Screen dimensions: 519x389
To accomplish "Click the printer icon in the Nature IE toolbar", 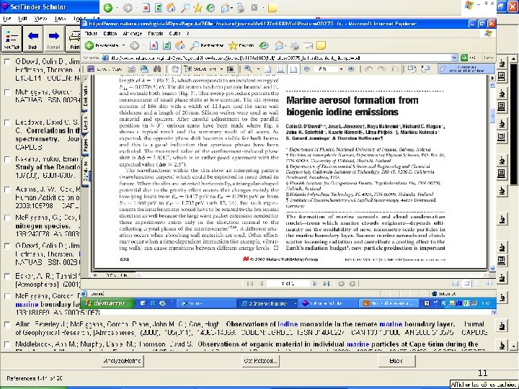I will (295, 45).
